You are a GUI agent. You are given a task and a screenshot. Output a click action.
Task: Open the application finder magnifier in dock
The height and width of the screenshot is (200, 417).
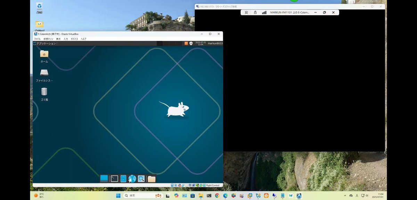coord(141,179)
